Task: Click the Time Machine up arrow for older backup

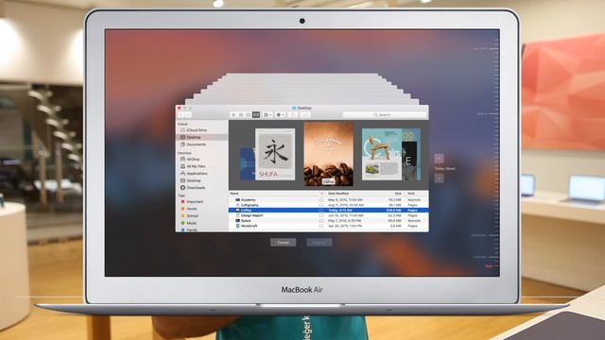Action: (x=439, y=159)
